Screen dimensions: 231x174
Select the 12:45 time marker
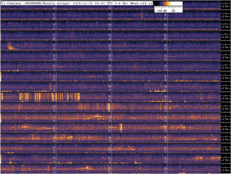165,159
